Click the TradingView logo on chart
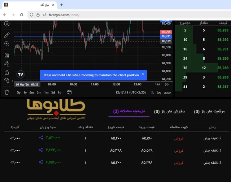The image size is (231, 182). pos(21,75)
